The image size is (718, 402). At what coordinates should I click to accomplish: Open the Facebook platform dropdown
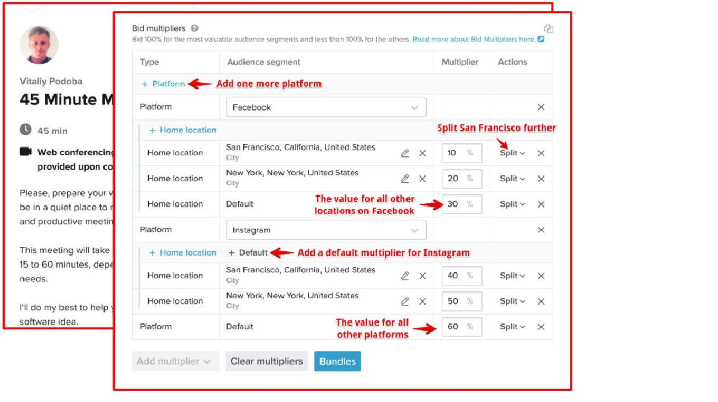326,107
